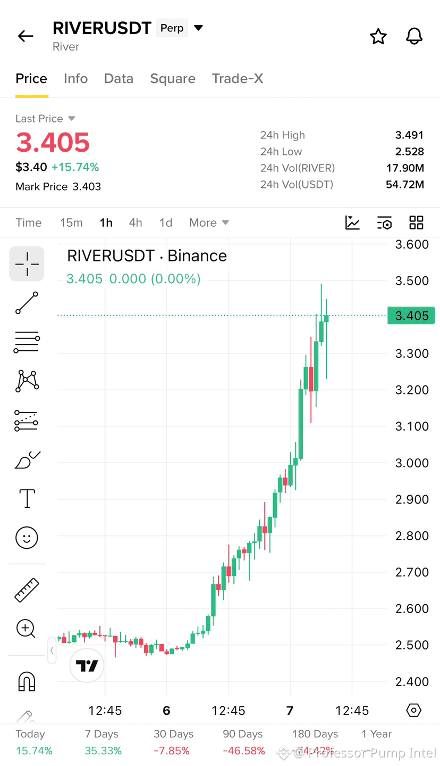Open chart axis settings hexagon icon
This screenshot has width=440, height=766.
tap(413, 710)
